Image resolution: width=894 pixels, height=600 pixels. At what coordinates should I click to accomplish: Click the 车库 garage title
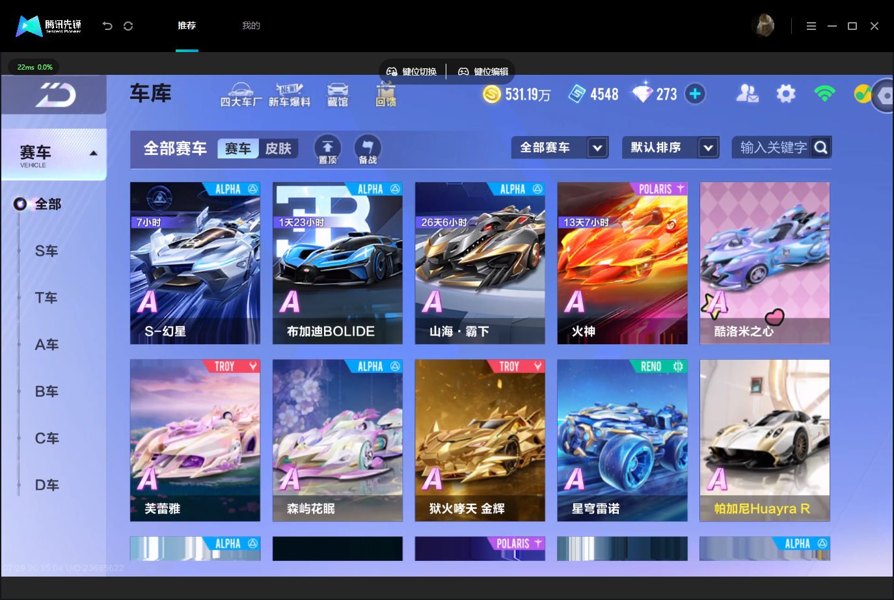(x=151, y=94)
